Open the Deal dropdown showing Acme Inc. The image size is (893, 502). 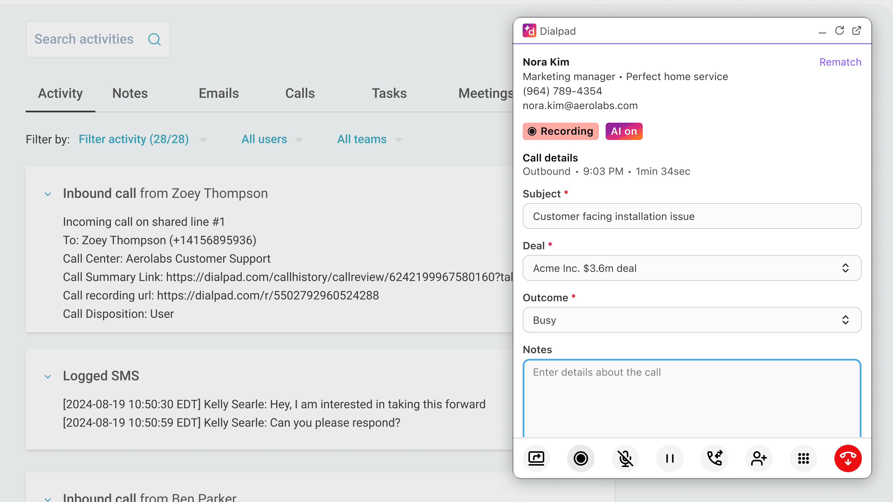[x=691, y=268]
